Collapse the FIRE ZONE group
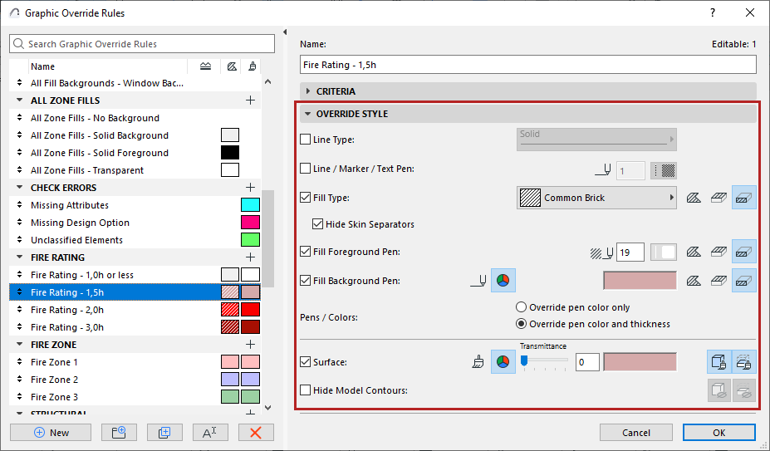Screen dimensions: 770x451 20,345
